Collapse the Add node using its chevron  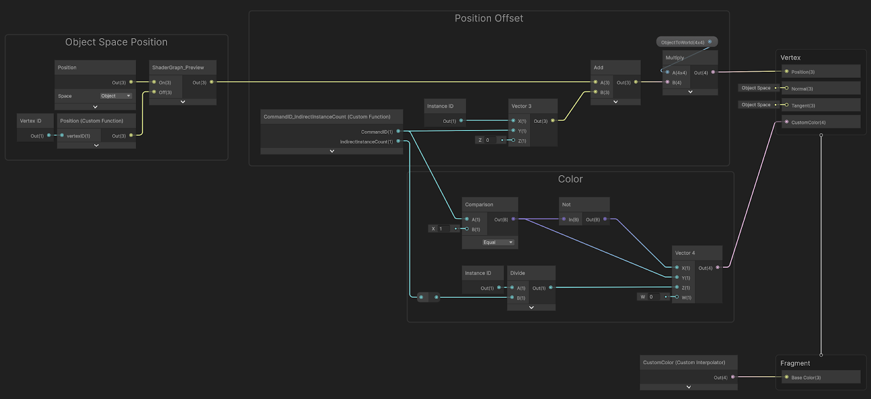pos(615,102)
